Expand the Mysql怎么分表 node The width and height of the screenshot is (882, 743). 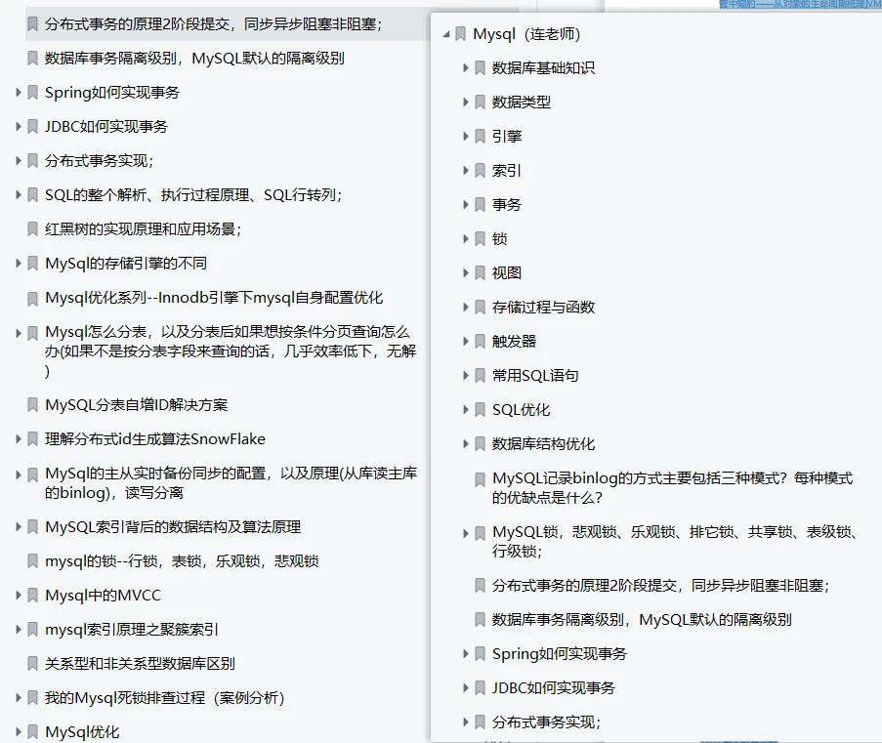pyautogui.click(x=19, y=333)
